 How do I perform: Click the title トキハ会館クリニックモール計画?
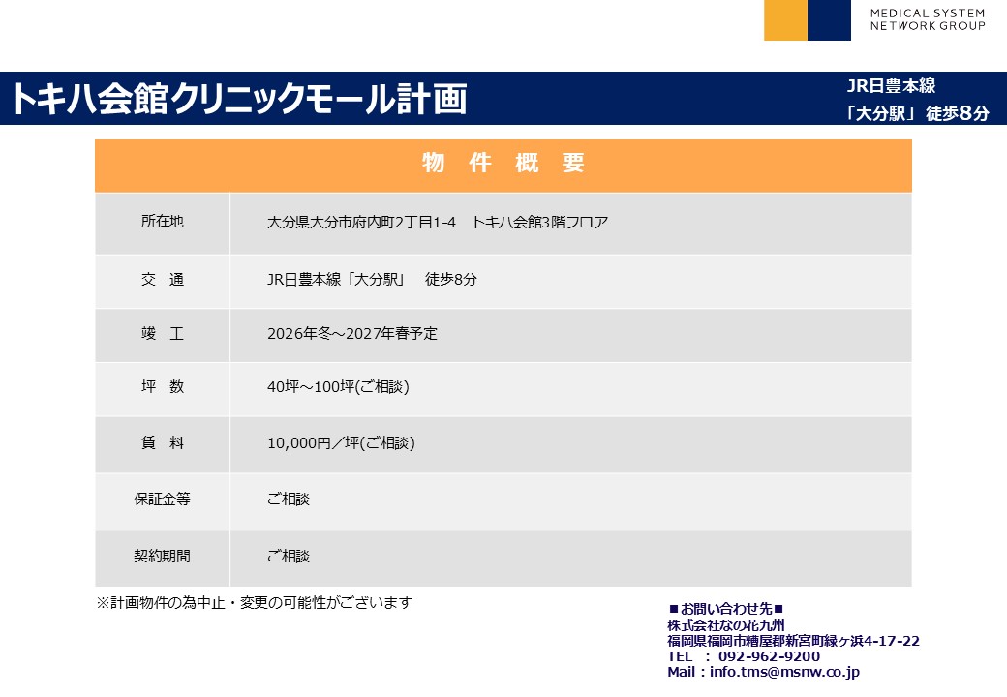(x=239, y=99)
